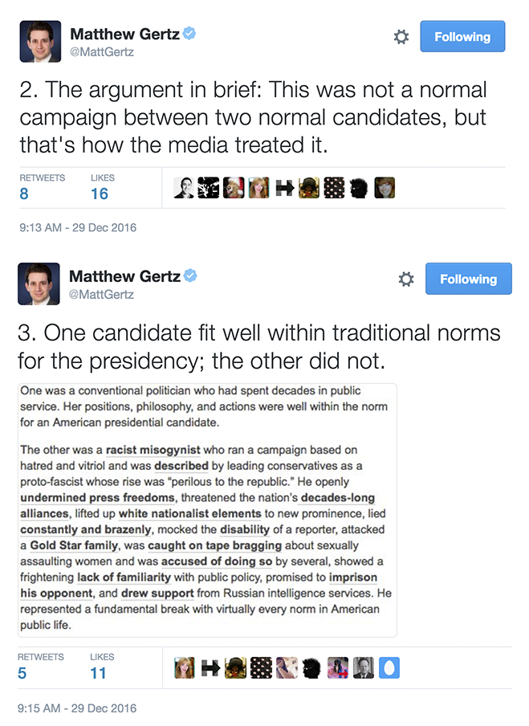This screenshot has width=529, height=726.
Task: Click the older man in suit avatar in the second tweet's likers
Action: pos(363,668)
